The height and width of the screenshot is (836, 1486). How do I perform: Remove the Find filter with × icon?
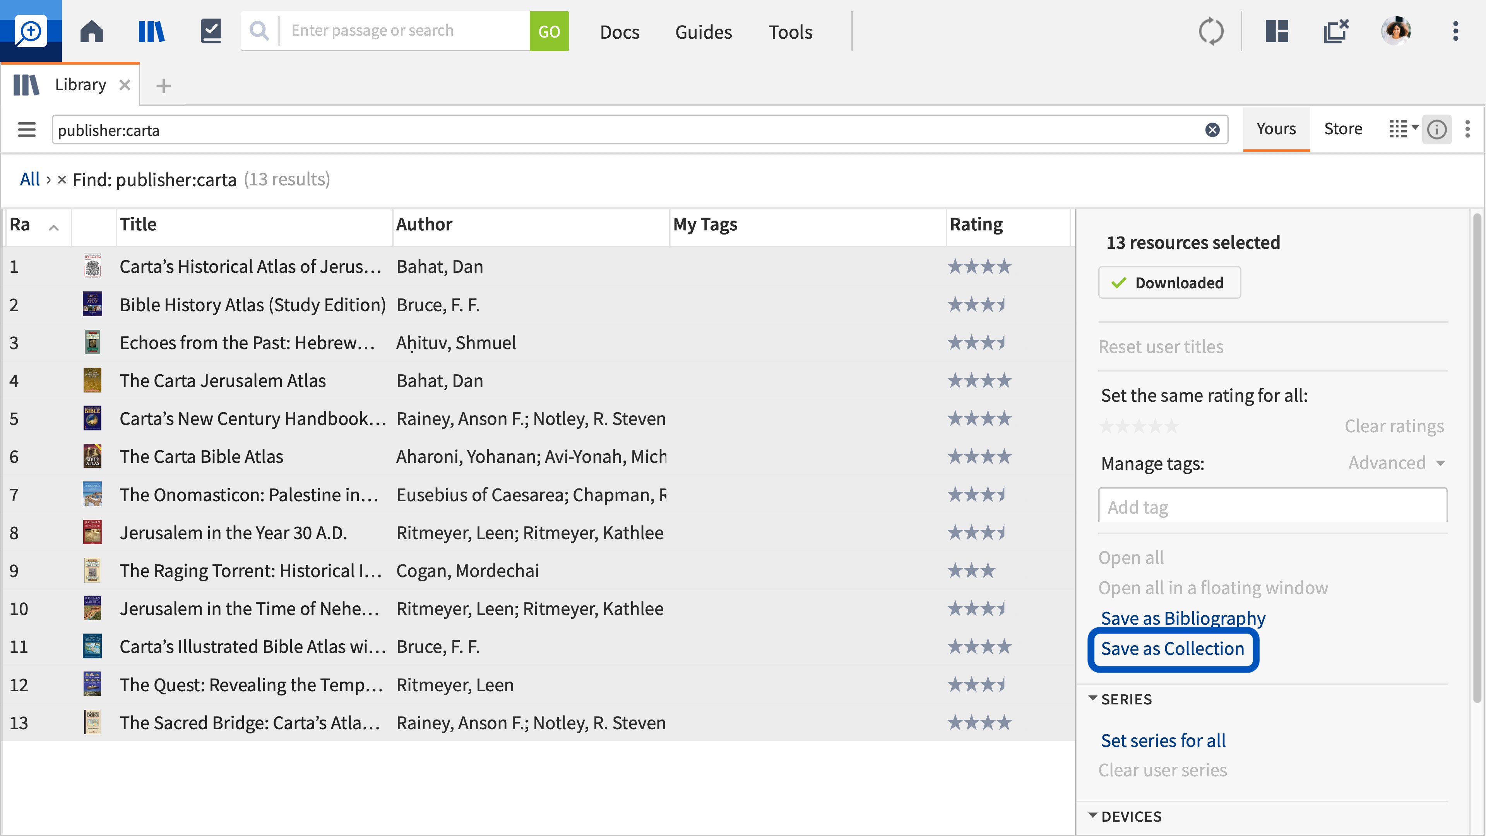(x=62, y=180)
